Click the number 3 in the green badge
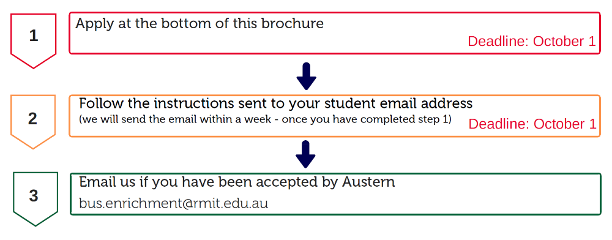This screenshot has height=240, width=612. (34, 195)
